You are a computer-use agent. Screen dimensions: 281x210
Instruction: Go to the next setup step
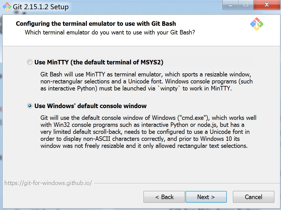click(206, 197)
